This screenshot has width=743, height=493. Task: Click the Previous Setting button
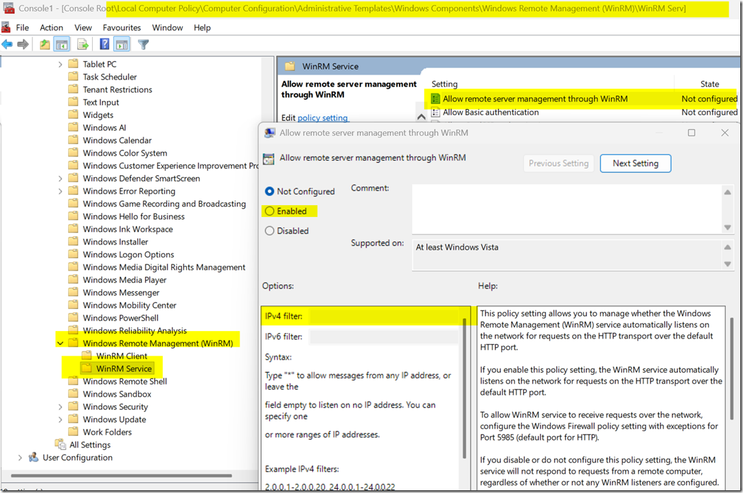click(559, 163)
